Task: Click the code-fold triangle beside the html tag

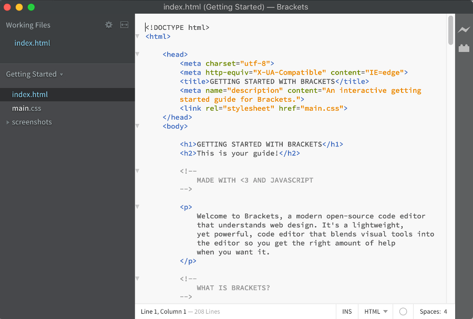Action: tap(137, 37)
